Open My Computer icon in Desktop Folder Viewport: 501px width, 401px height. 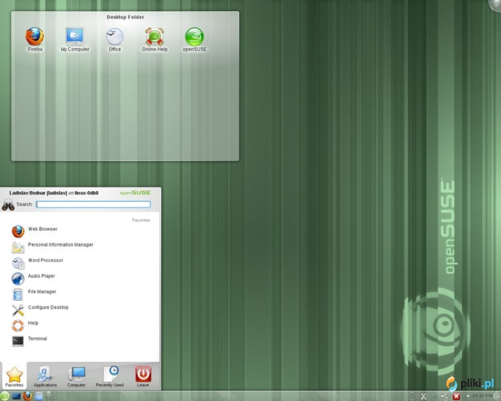[x=75, y=39]
